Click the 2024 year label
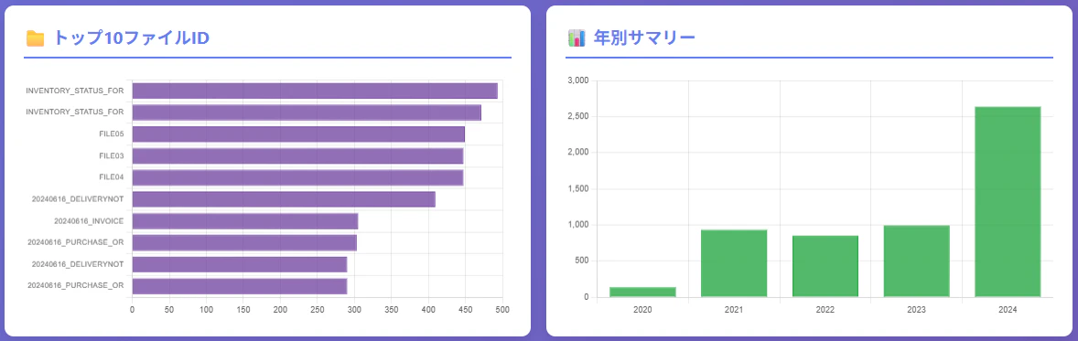This screenshot has width=1078, height=341. (x=1008, y=310)
